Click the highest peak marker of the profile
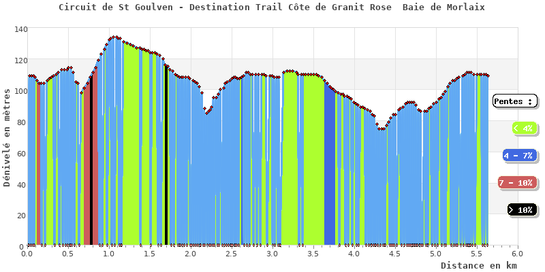545x272 pixels. click(116, 37)
